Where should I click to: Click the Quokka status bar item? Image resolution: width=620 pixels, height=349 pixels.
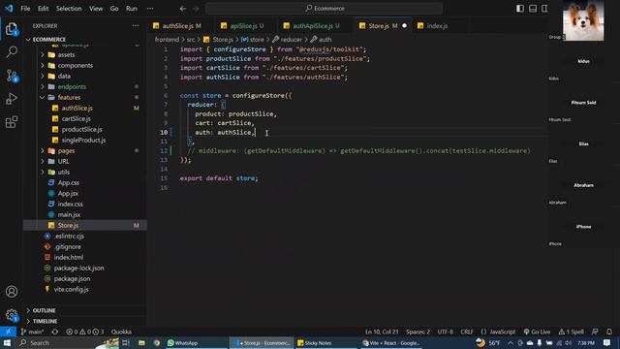coord(121,332)
